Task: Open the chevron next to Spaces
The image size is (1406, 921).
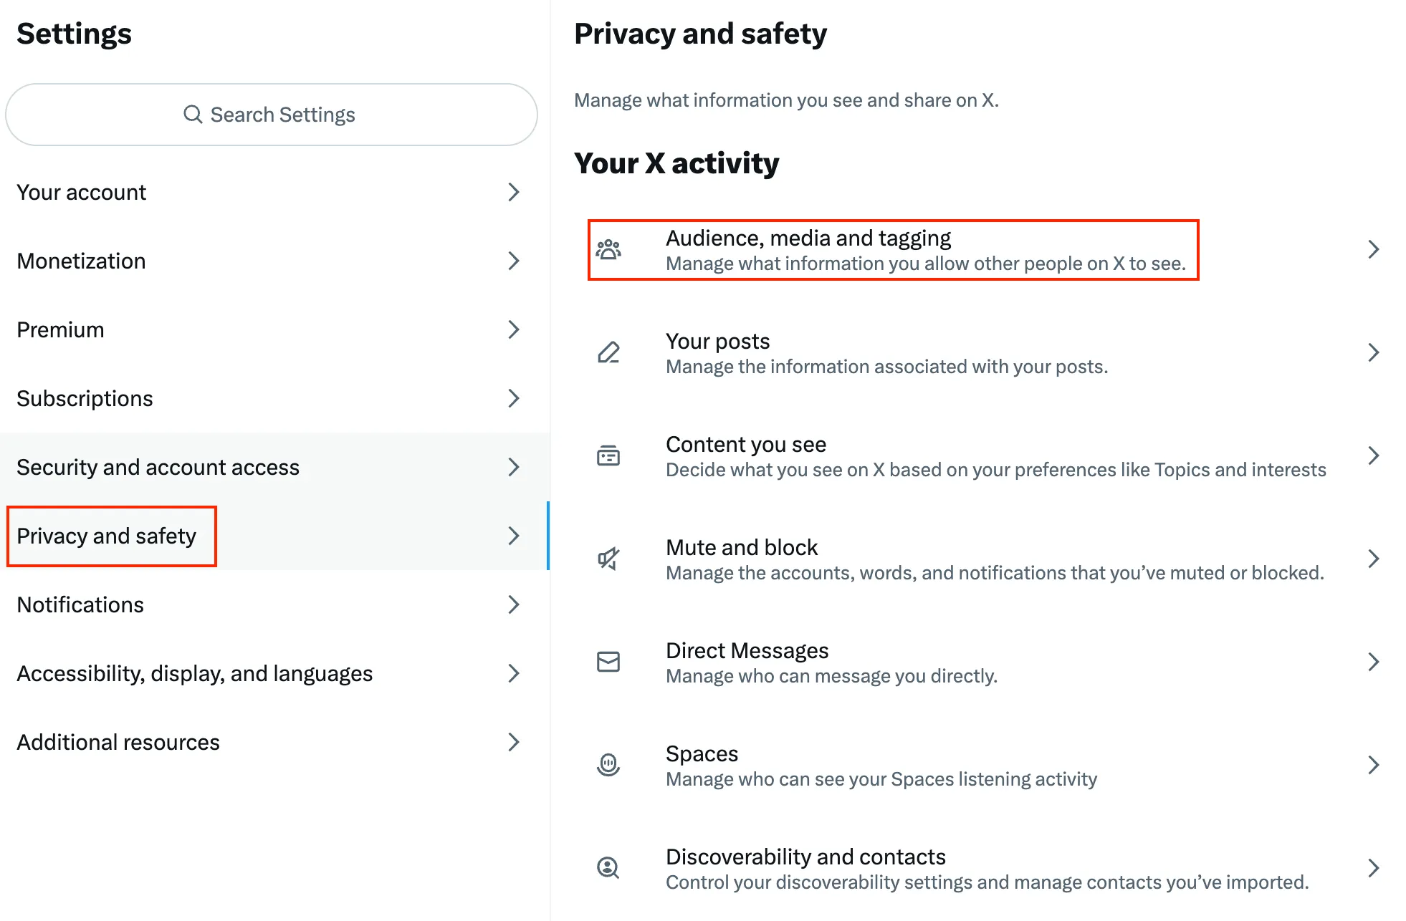Action: (x=1373, y=765)
